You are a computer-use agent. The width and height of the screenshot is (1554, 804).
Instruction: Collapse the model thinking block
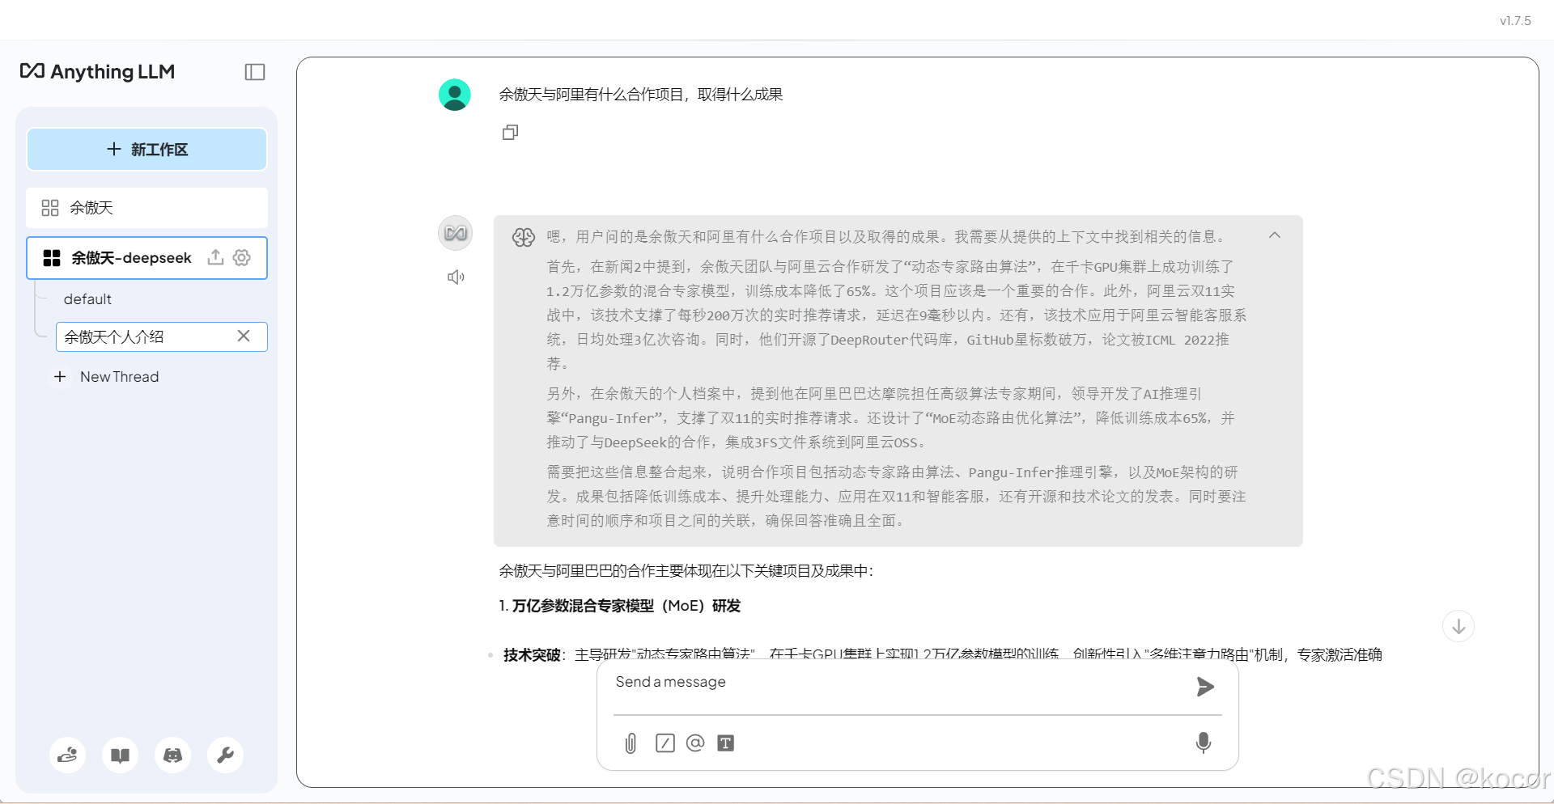click(x=1275, y=235)
